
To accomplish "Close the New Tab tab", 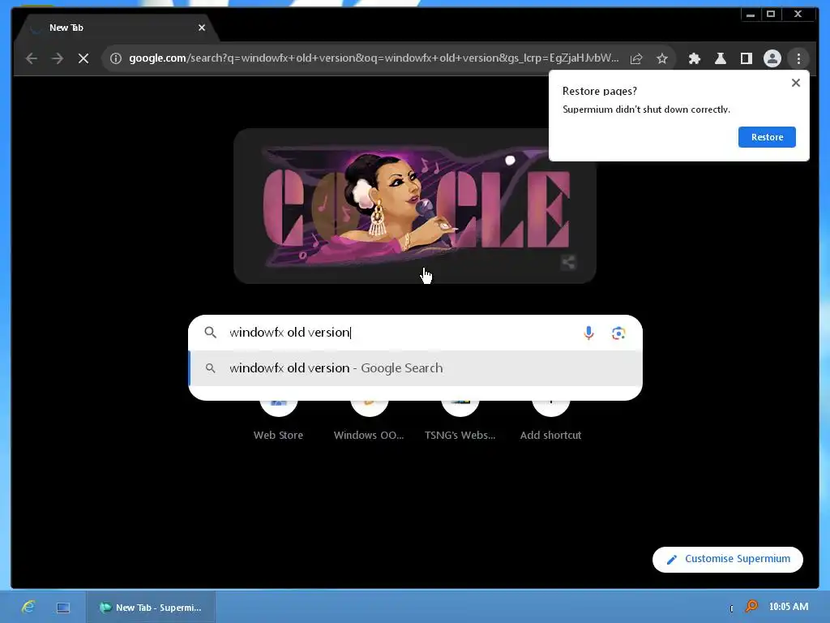I will pyautogui.click(x=202, y=28).
